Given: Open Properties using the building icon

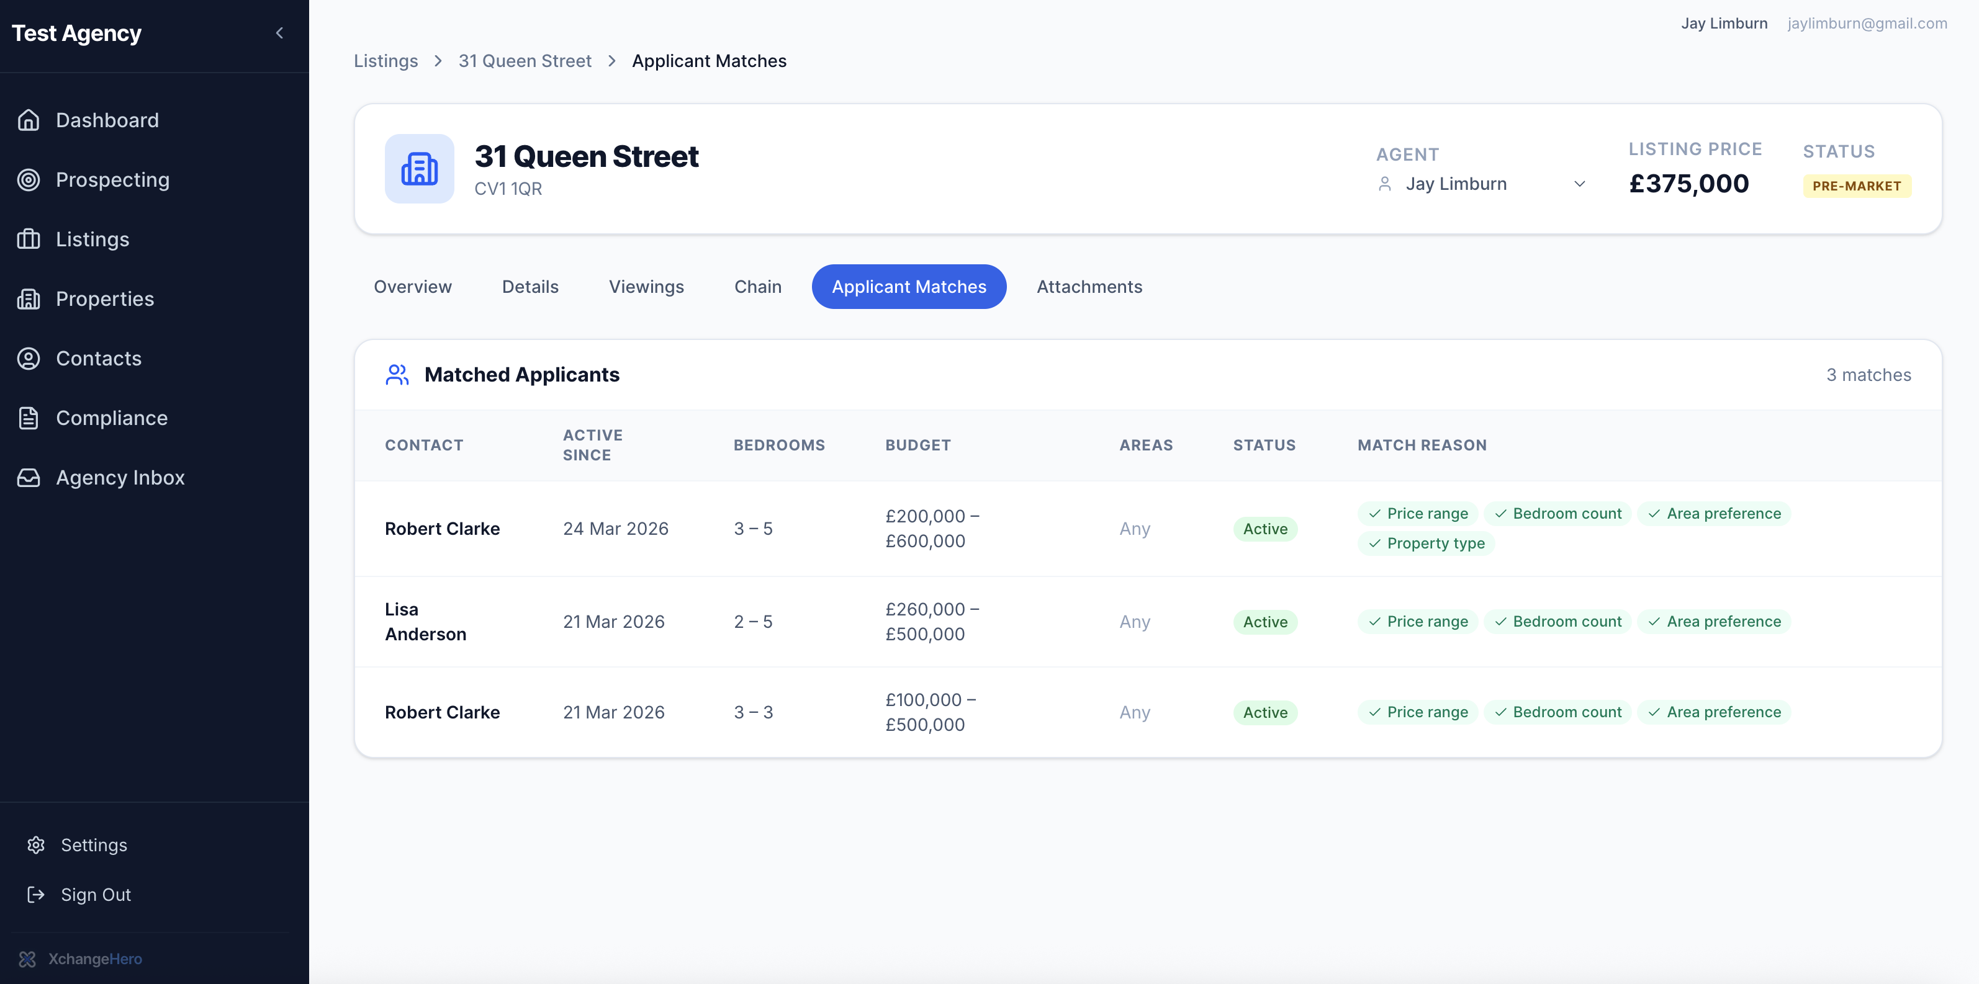Looking at the screenshot, I should pyautogui.click(x=29, y=298).
